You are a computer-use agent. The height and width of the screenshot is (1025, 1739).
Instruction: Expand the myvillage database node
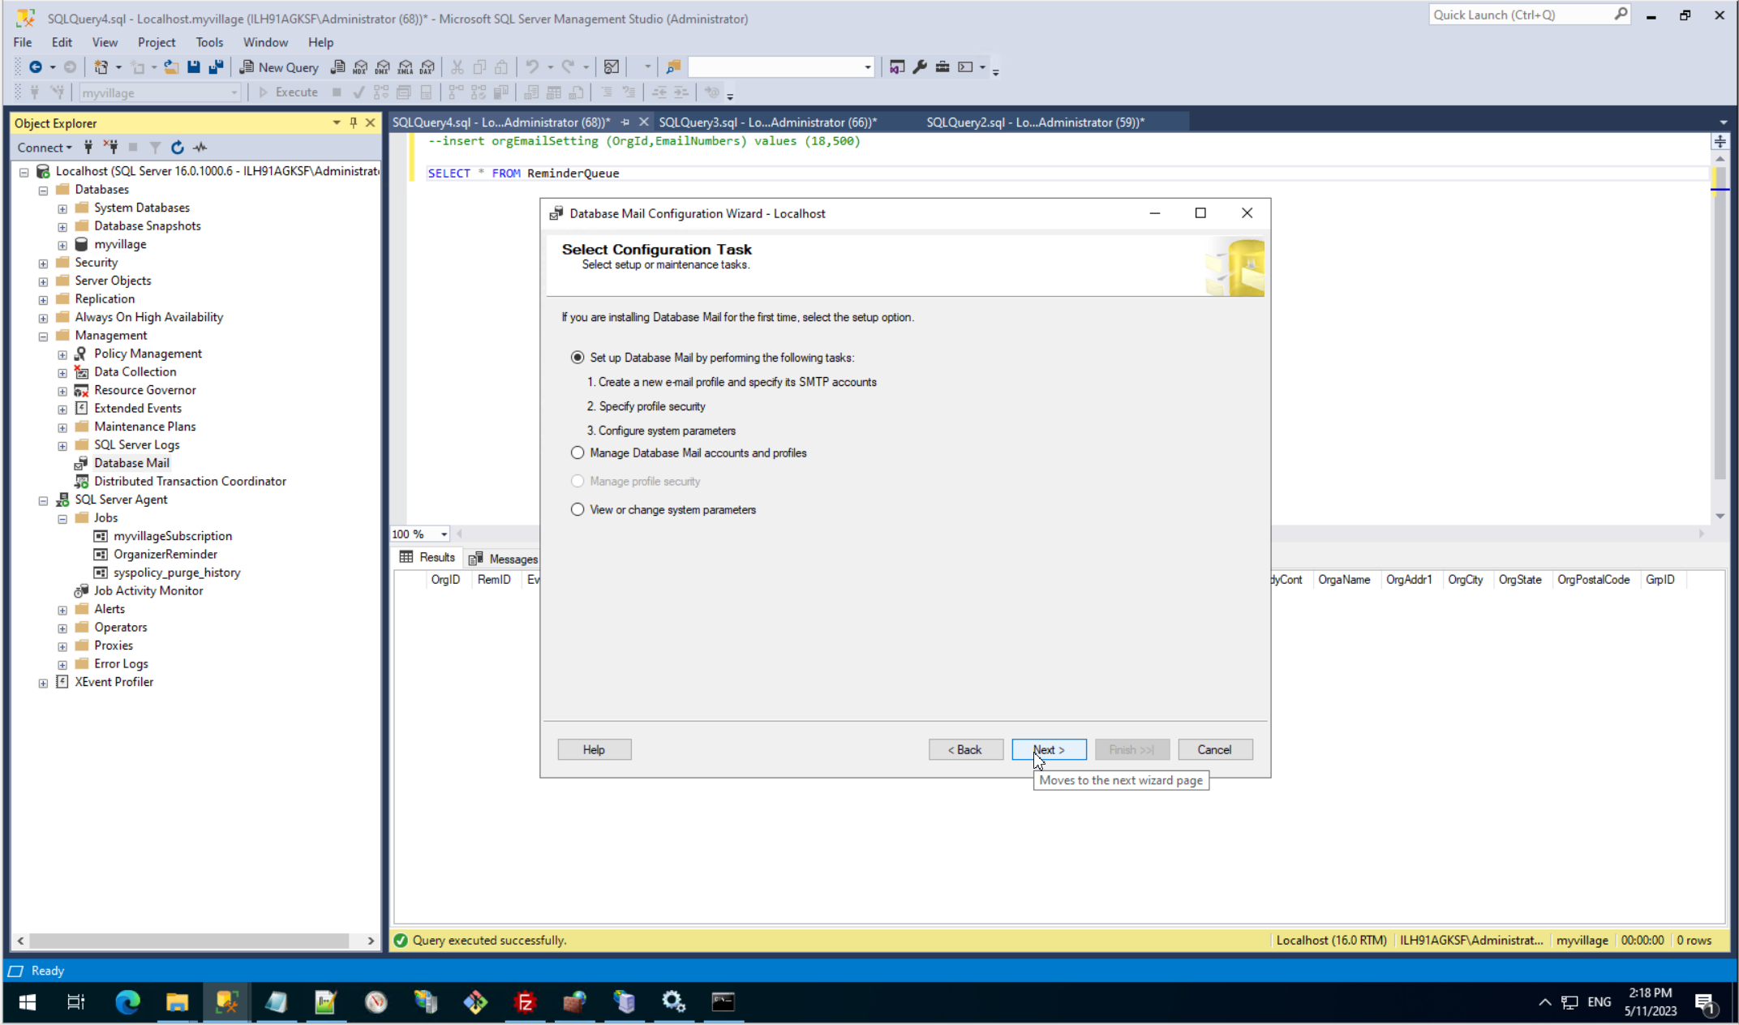pyautogui.click(x=62, y=245)
